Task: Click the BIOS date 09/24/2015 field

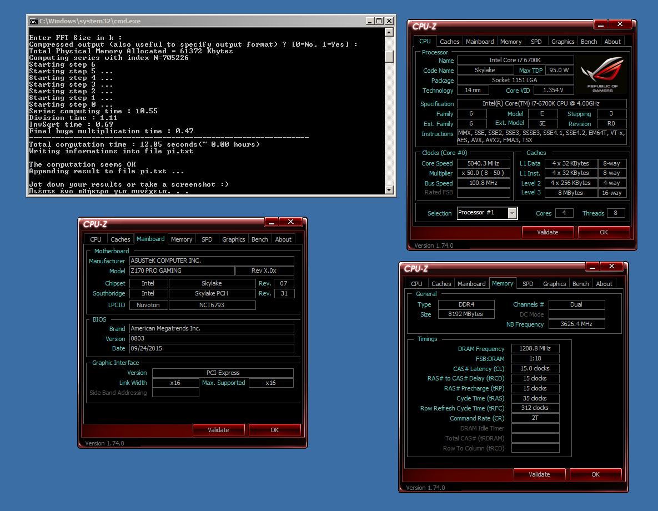Action: pyautogui.click(x=212, y=348)
